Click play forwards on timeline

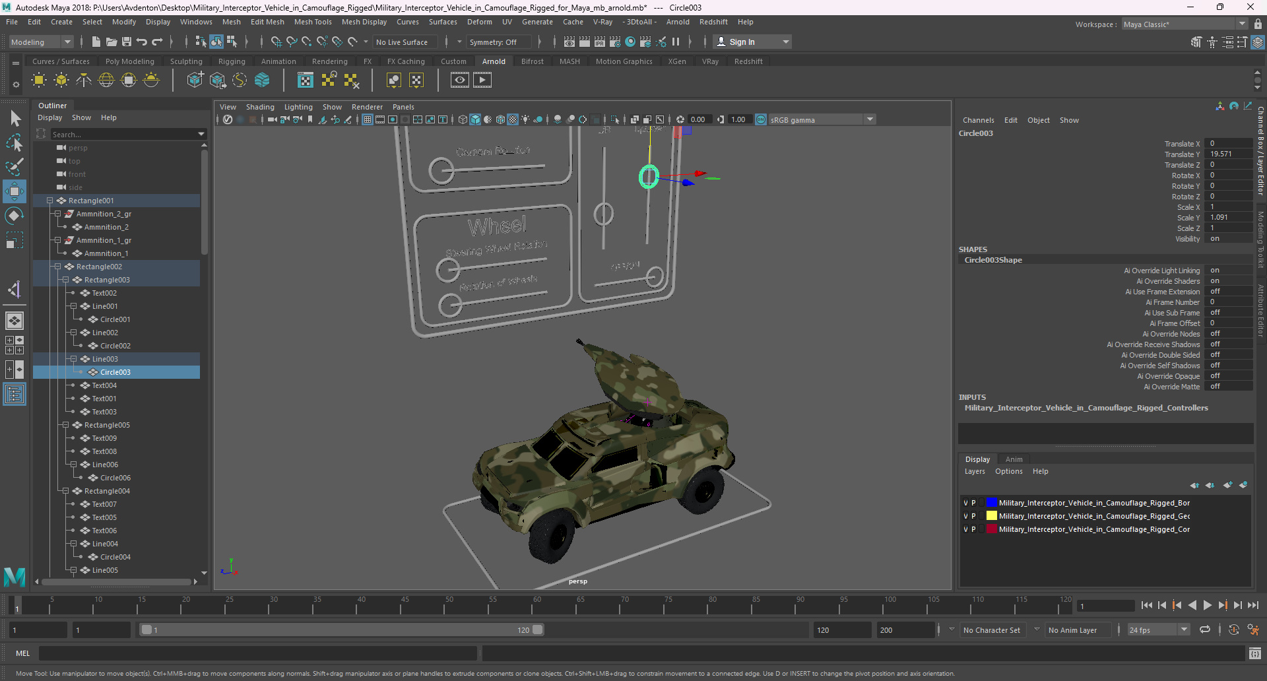1207,605
